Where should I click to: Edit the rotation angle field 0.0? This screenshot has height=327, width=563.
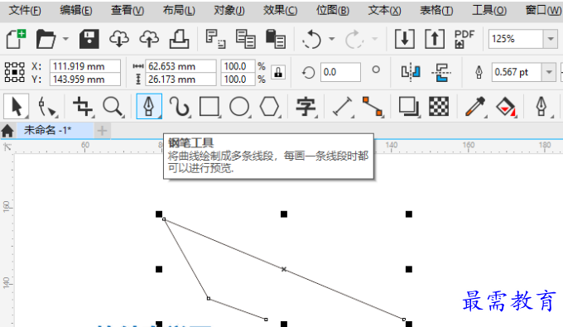340,72
